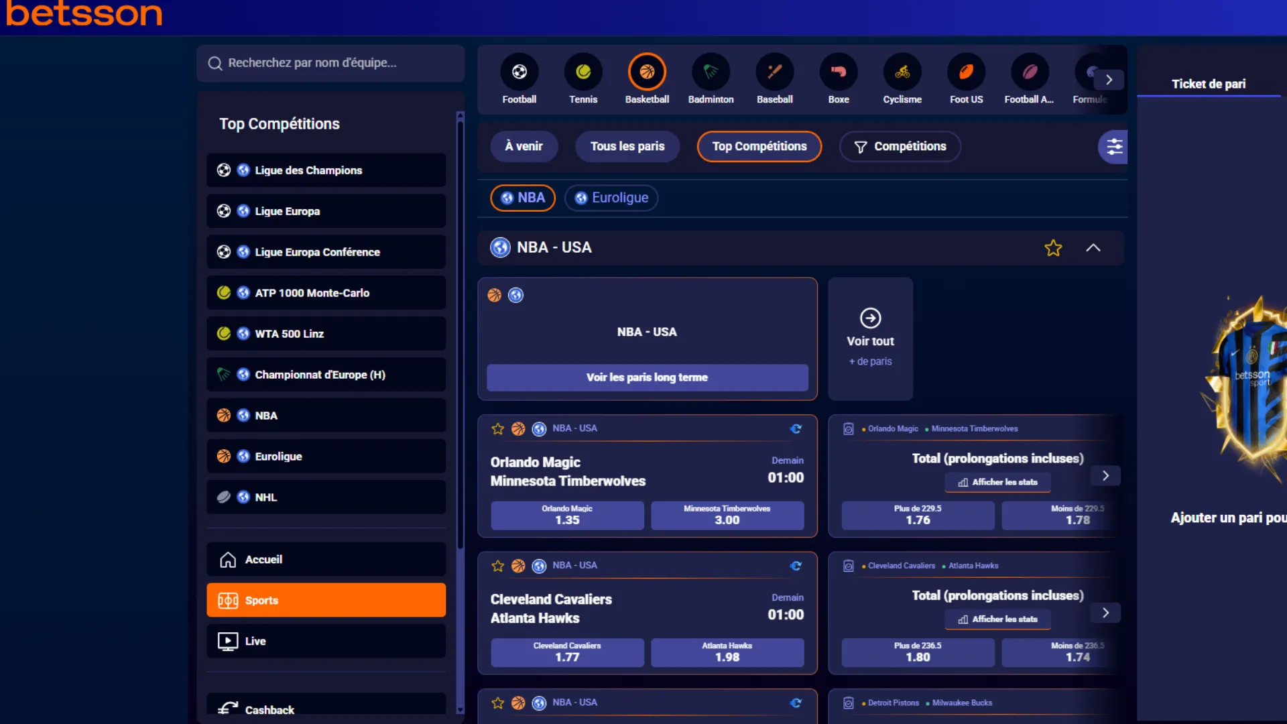This screenshot has width=1287, height=724.
Task: Click the team name search field
Action: point(330,63)
